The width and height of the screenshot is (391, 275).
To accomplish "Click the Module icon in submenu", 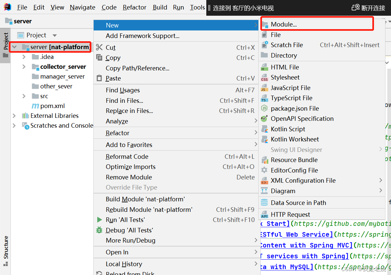I will click(265, 25).
